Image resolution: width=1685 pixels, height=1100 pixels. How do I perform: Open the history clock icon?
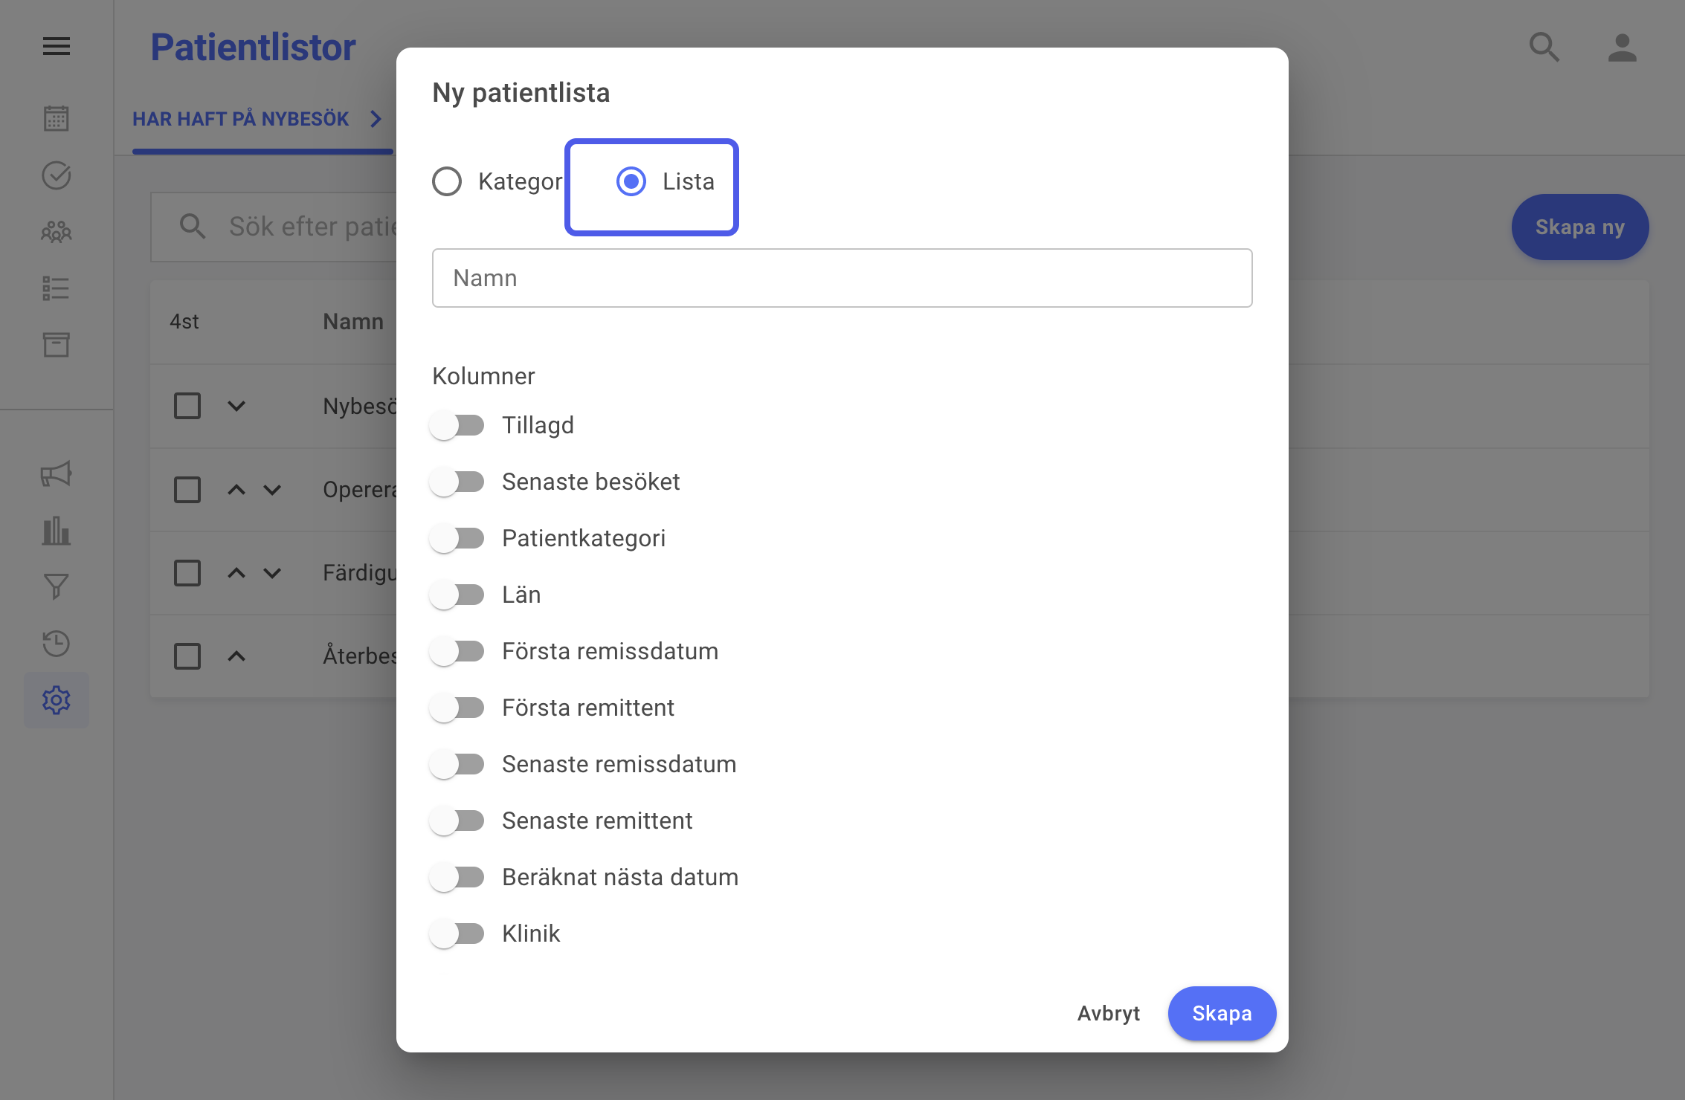tap(57, 643)
